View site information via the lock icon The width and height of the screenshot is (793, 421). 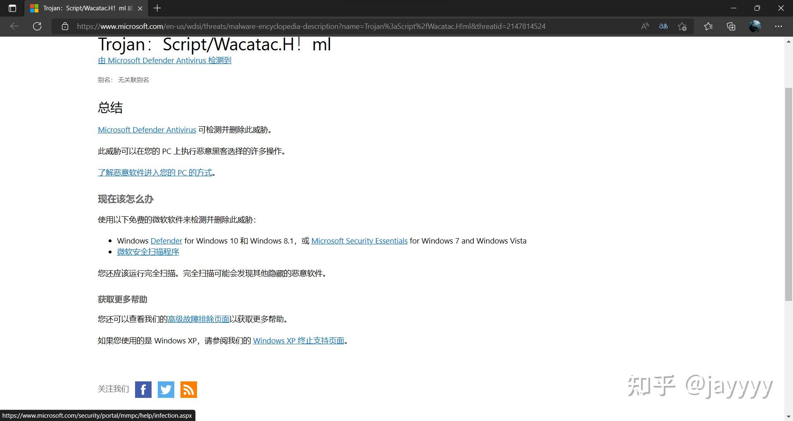coord(64,26)
